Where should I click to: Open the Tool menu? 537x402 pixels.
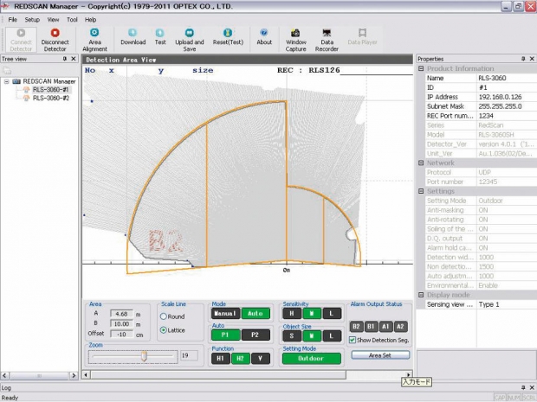pos(72,20)
